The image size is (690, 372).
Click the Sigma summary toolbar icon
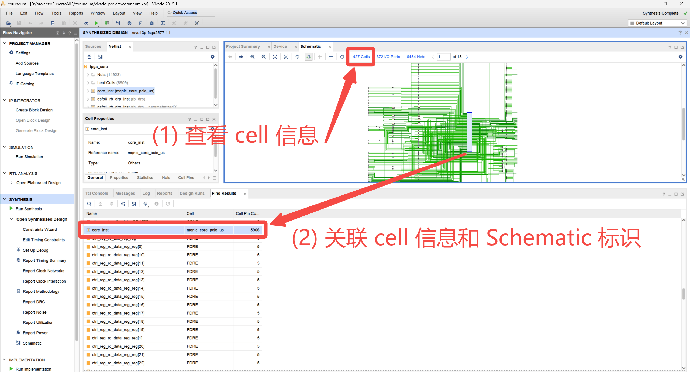tap(163, 23)
